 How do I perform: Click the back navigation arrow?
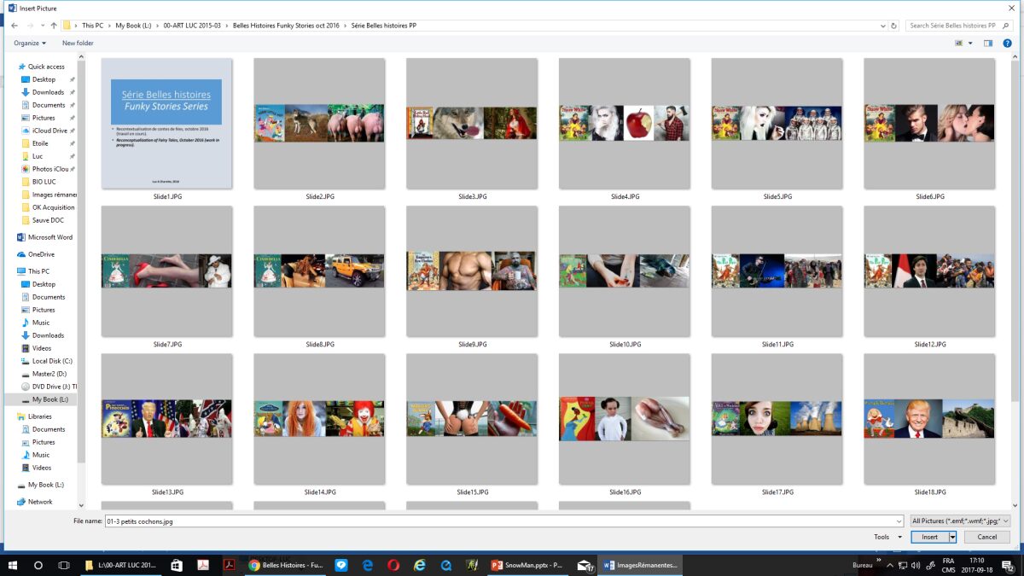tap(14, 26)
